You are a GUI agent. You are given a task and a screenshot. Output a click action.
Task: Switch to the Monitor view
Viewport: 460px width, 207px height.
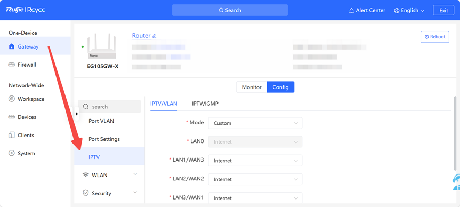252,87
